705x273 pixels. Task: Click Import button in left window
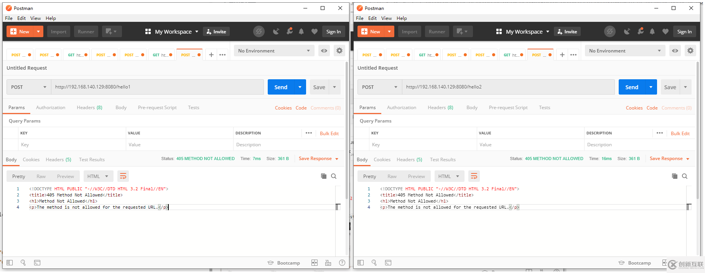[x=59, y=31]
